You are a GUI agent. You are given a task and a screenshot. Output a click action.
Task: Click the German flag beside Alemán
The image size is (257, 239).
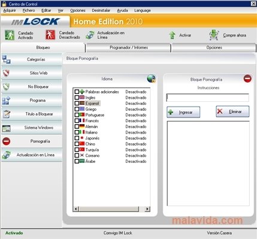(82, 126)
